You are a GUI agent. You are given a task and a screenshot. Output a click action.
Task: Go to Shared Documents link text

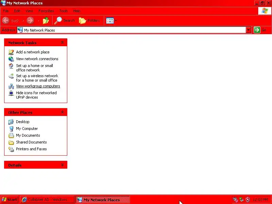[31, 142]
